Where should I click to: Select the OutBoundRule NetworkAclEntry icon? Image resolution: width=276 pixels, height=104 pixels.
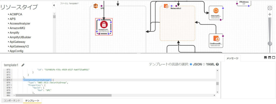tap(216, 38)
